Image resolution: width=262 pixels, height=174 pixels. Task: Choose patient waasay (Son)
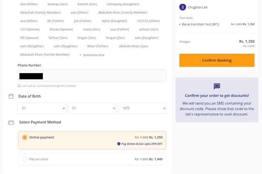click(x=57, y=4)
